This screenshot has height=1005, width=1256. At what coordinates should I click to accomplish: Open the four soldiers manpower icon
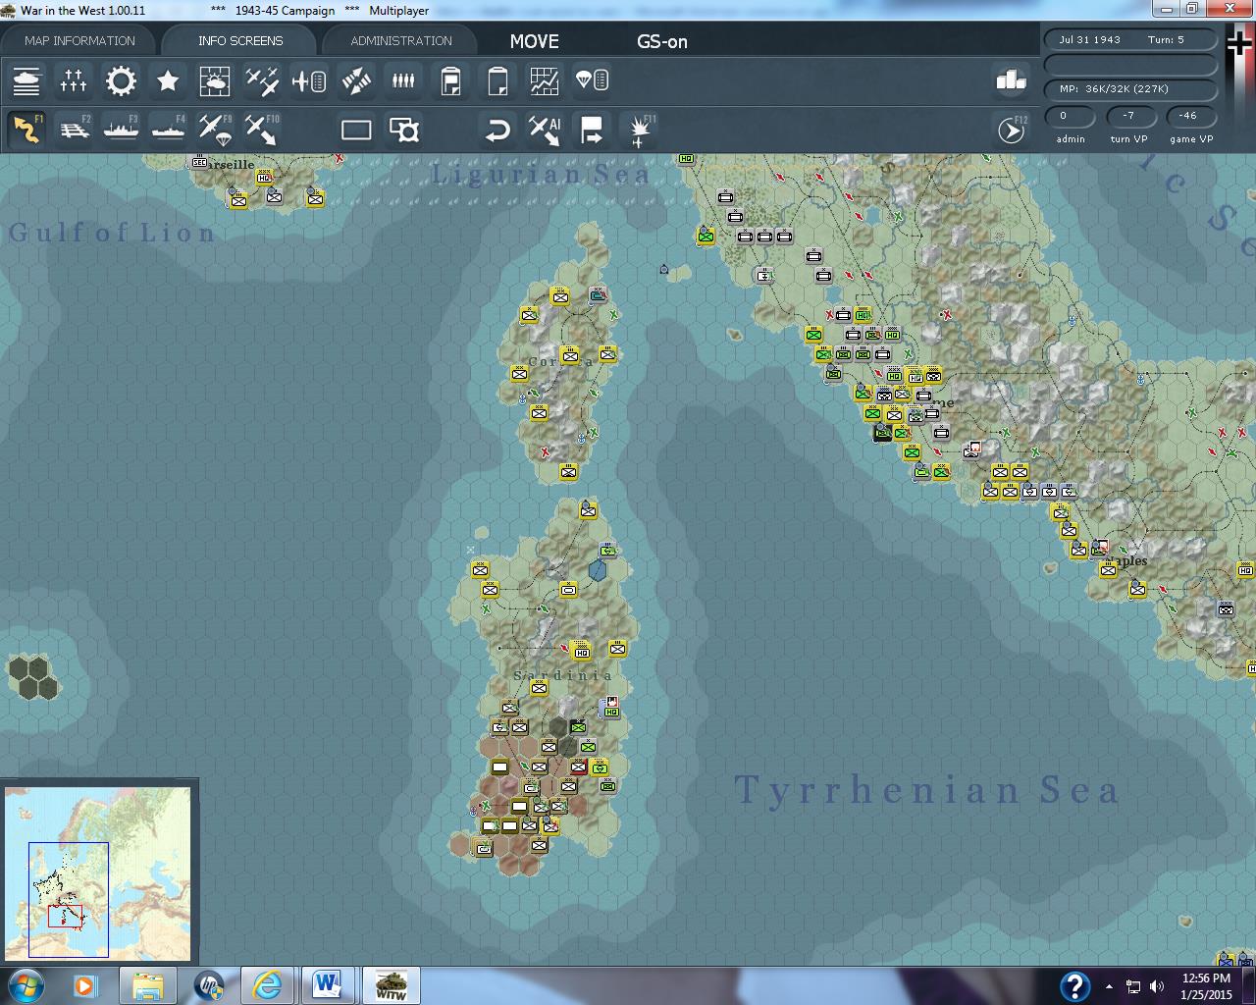pos(403,80)
